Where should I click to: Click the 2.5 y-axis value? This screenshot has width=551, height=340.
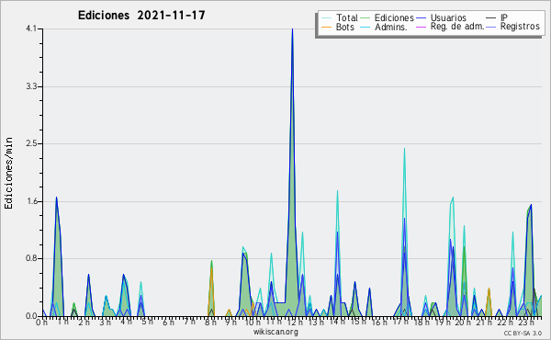(31, 143)
